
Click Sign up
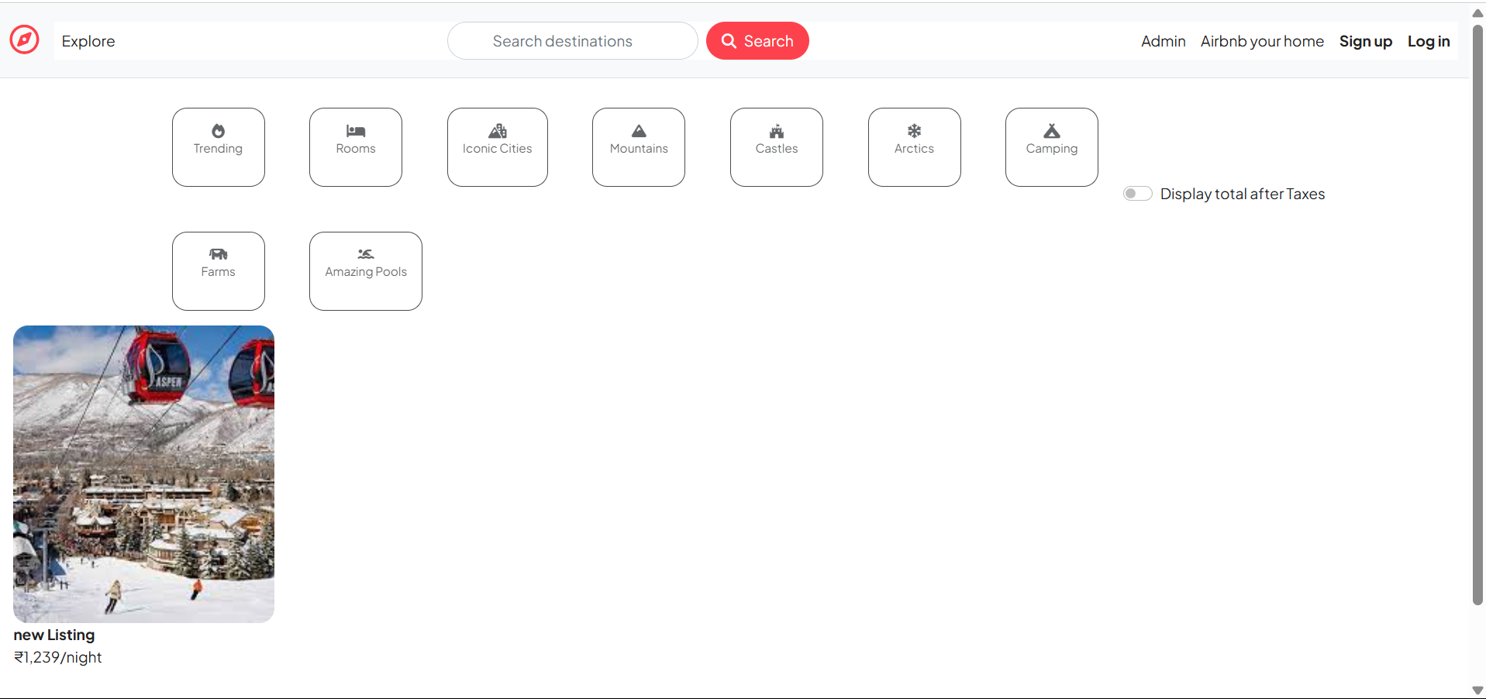[x=1365, y=41]
